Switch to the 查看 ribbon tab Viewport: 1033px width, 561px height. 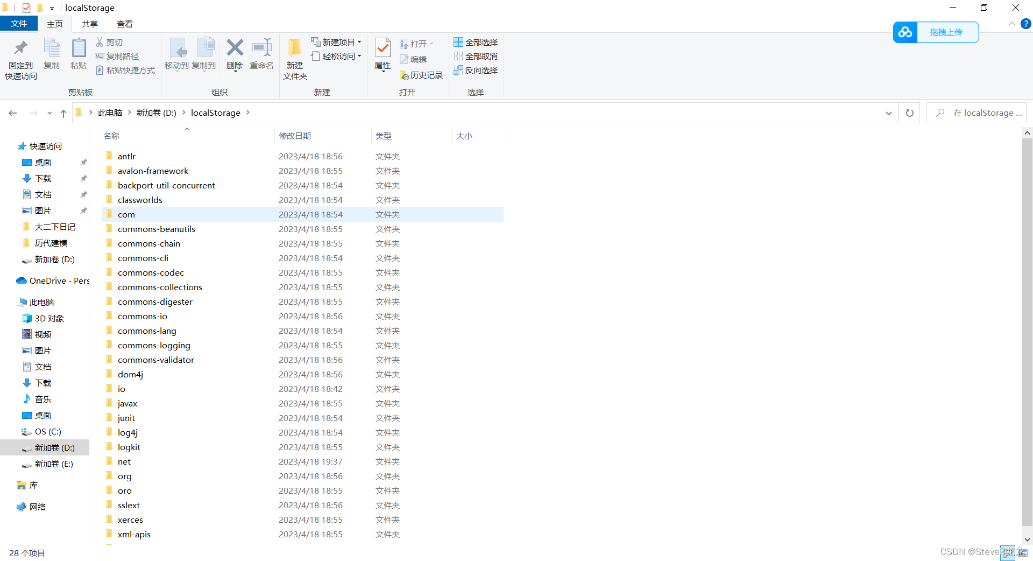125,24
